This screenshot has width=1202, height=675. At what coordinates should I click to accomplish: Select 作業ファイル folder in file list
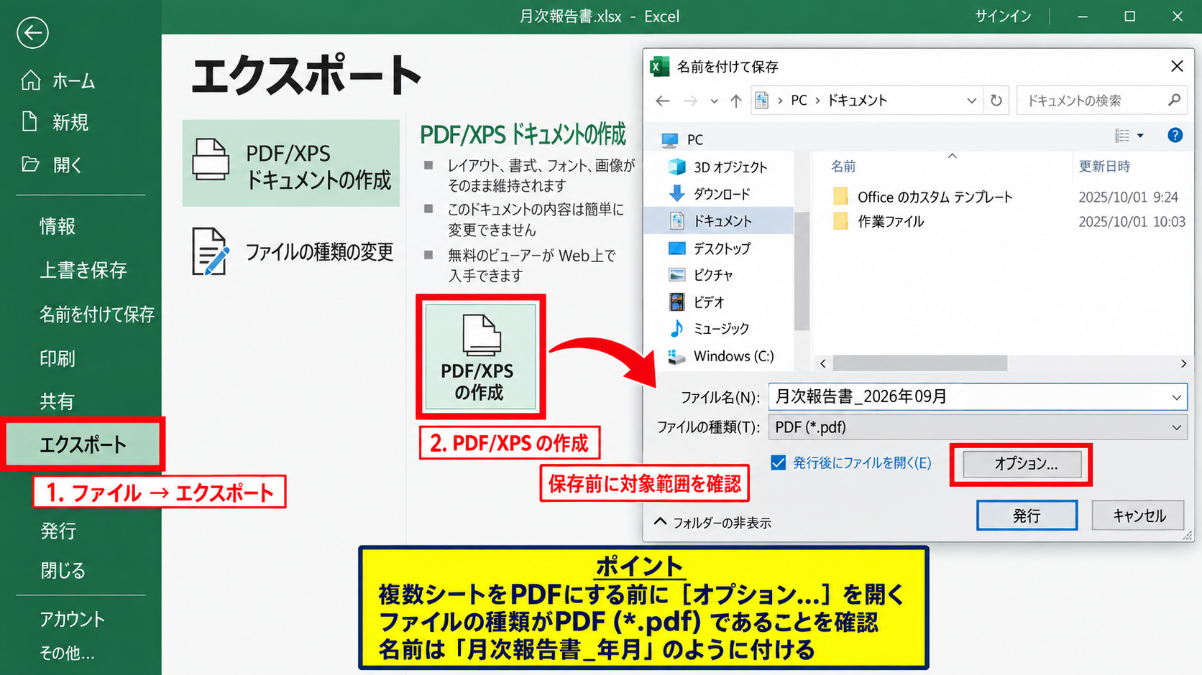pos(878,221)
